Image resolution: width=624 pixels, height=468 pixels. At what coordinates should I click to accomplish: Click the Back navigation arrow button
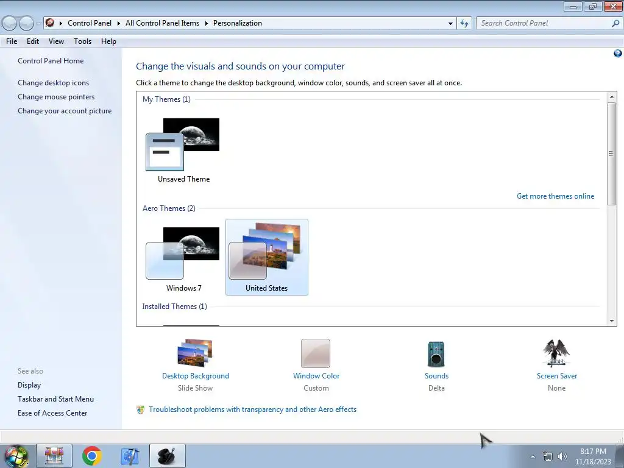(10, 24)
